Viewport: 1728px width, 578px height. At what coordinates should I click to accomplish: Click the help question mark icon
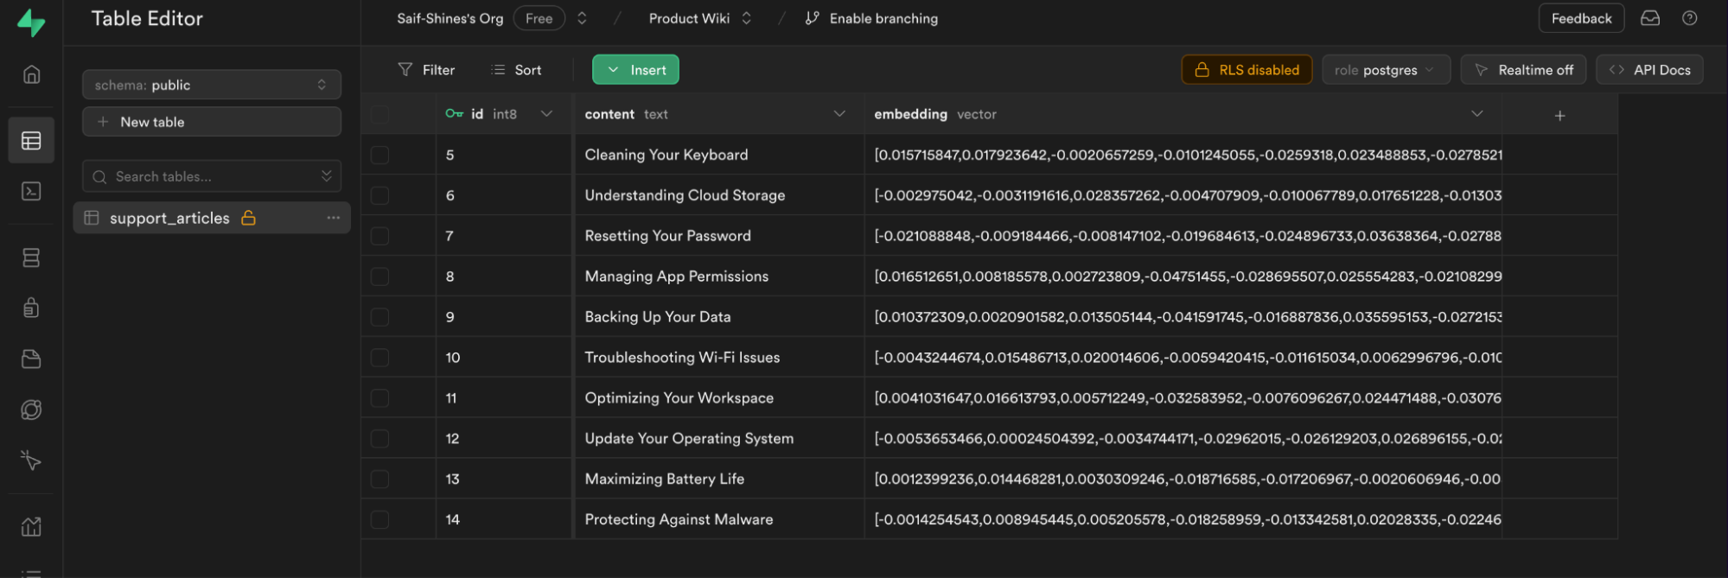point(1689,18)
